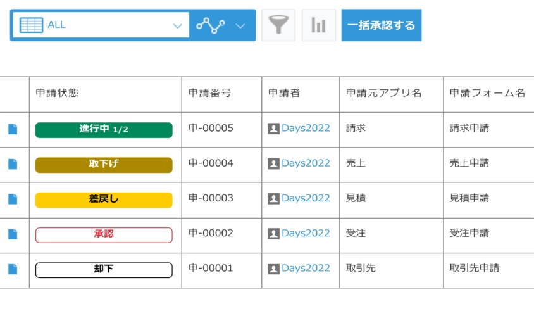The width and height of the screenshot is (534, 311).
Task: Select the 取下げ status badge
Action: tap(104, 165)
